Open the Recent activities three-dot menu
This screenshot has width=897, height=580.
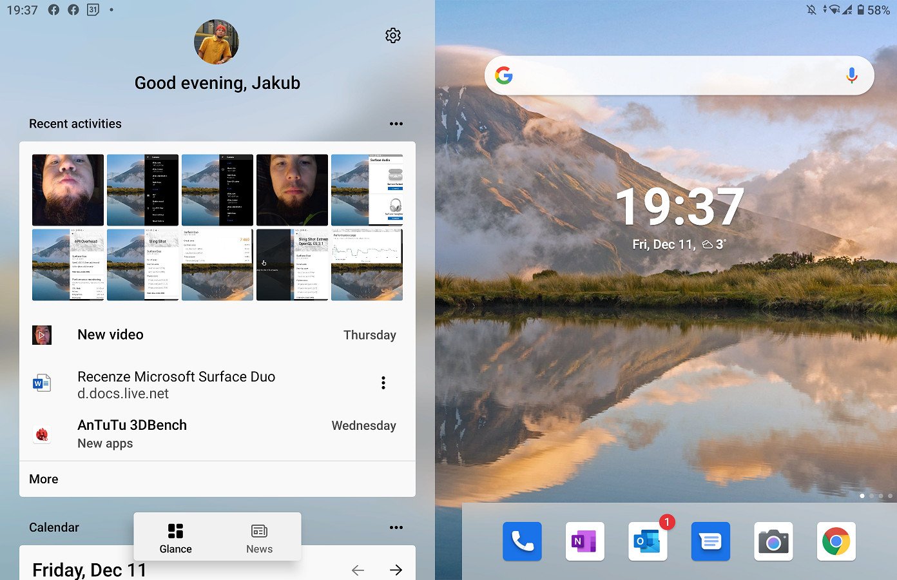coord(396,124)
